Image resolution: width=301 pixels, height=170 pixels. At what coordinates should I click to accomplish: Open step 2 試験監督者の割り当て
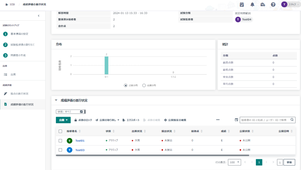[x=22, y=45]
